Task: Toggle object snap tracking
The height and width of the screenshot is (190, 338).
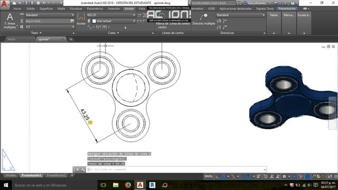Action: coord(243,176)
